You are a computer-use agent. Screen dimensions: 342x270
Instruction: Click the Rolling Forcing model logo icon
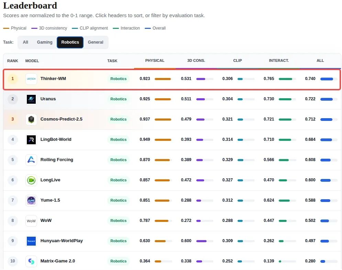pyautogui.click(x=31, y=160)
